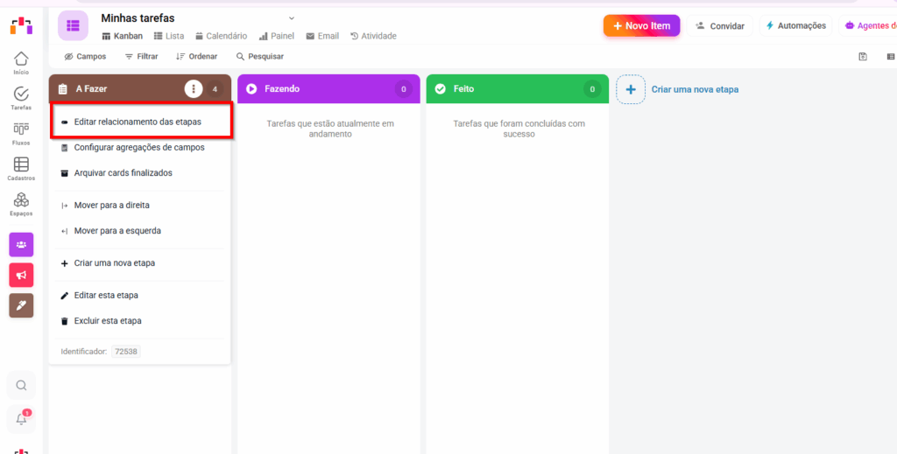Open the Início home sidebar icon
Image resolution: width=897 pixels, height=454 pixels.
point(21,60)
